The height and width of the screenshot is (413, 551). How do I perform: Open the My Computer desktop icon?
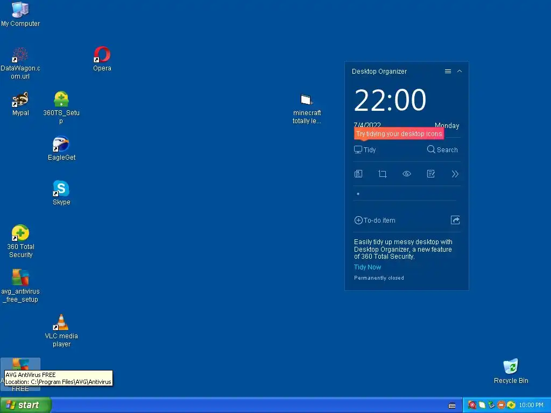click(20, 15)
